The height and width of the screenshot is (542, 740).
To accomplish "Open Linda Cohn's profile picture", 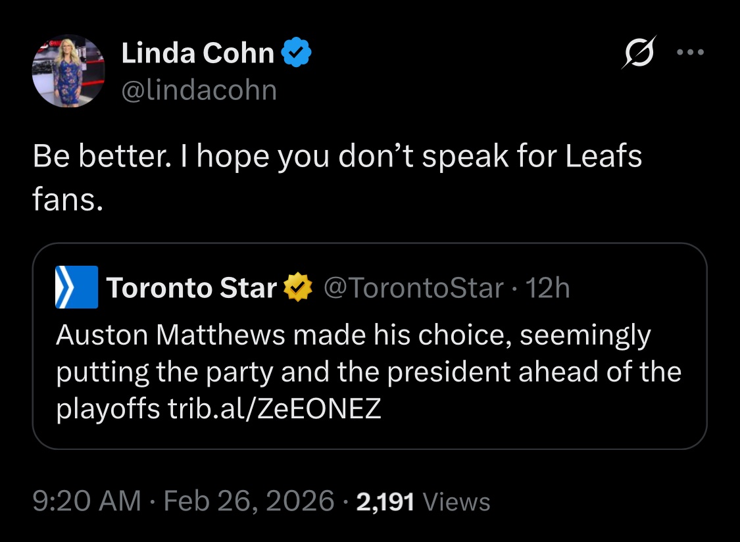I will pyautogui.click(x=68, y=71).
